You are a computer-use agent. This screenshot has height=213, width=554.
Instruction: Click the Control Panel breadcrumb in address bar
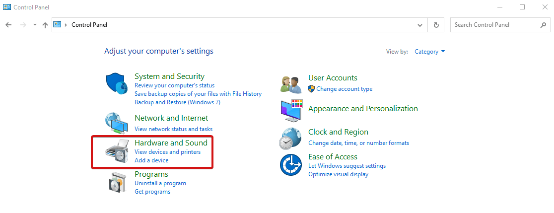click(89, 25)
